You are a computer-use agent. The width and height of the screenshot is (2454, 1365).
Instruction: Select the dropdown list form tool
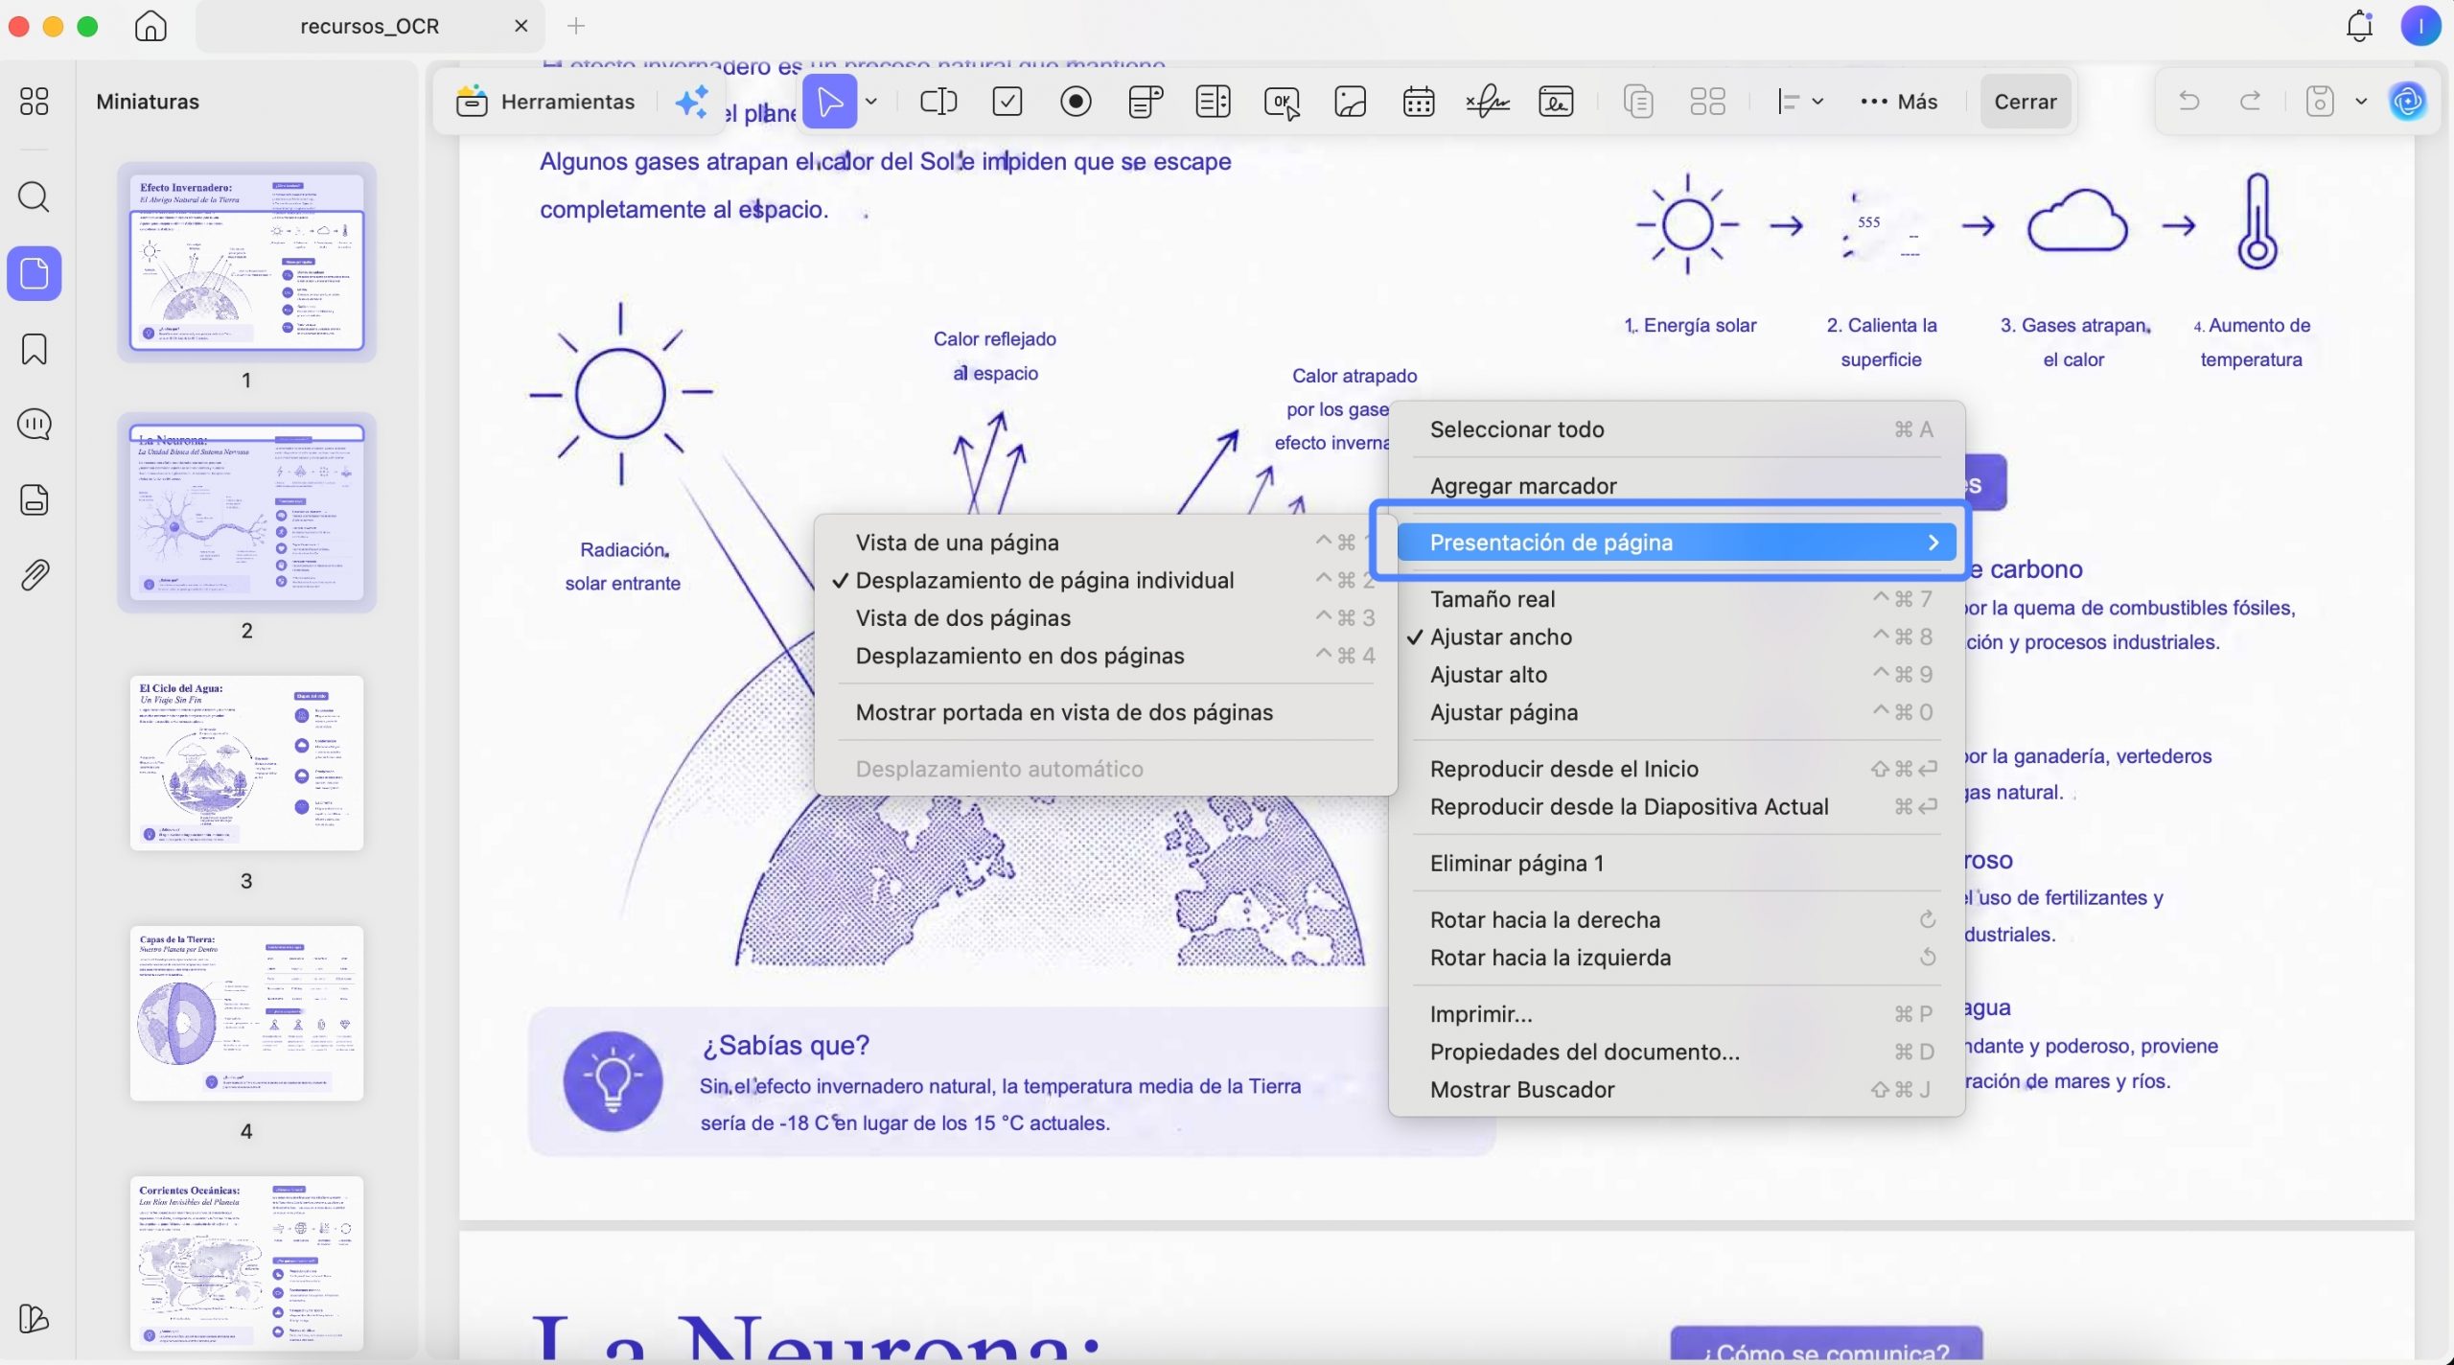pyautogui.click(x=1146, y=102)
